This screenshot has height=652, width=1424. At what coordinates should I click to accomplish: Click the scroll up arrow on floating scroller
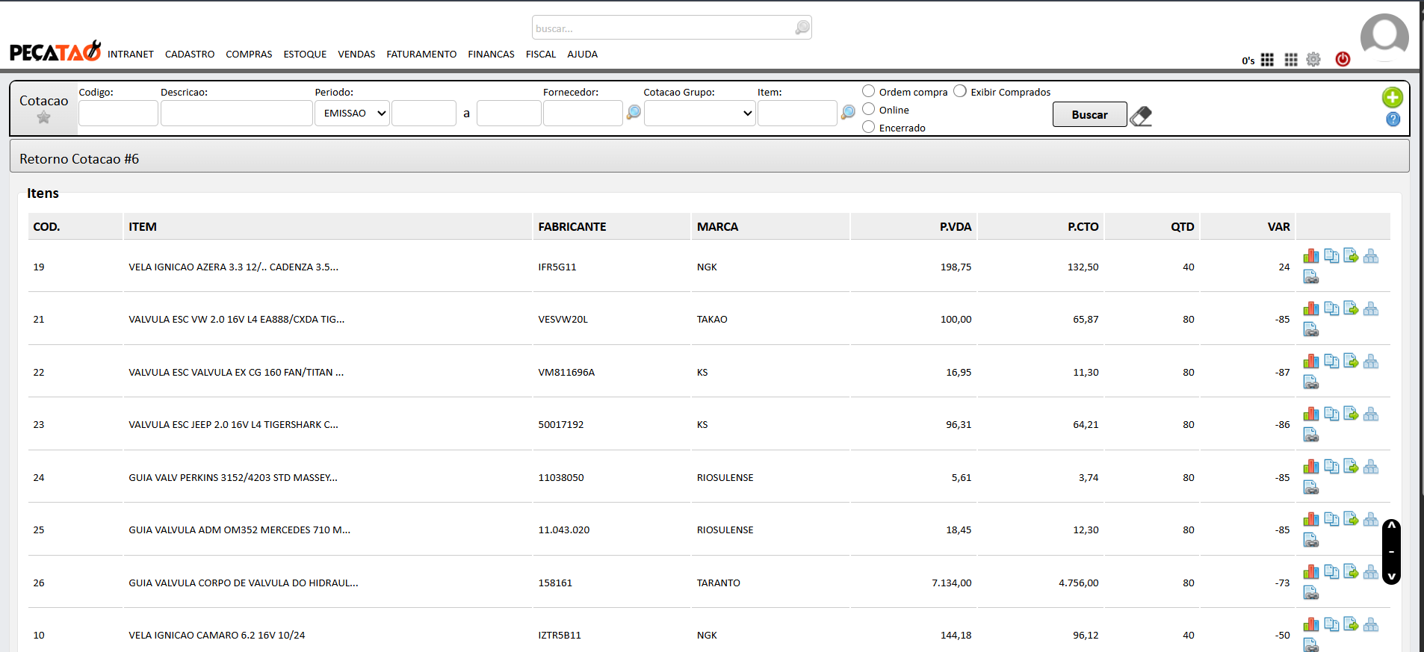click(x=1391, y=526)
